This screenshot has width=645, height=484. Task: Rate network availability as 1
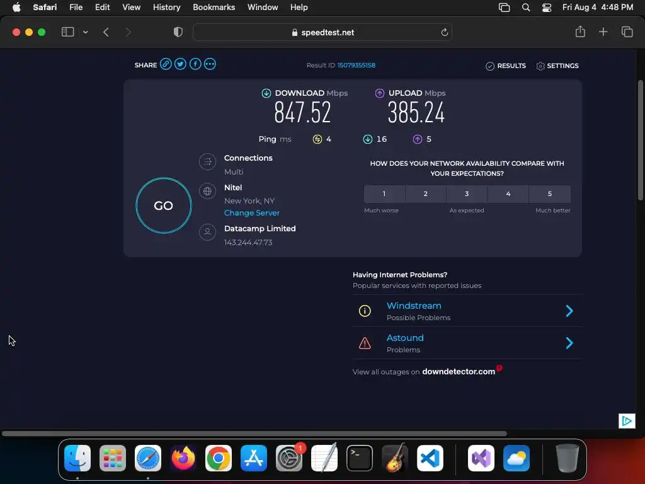tap(384, 194)
